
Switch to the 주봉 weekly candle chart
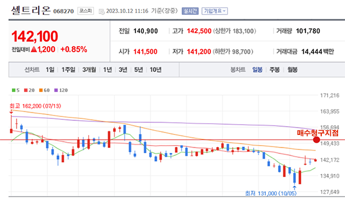pyautogui.click(x=275, y=70)
